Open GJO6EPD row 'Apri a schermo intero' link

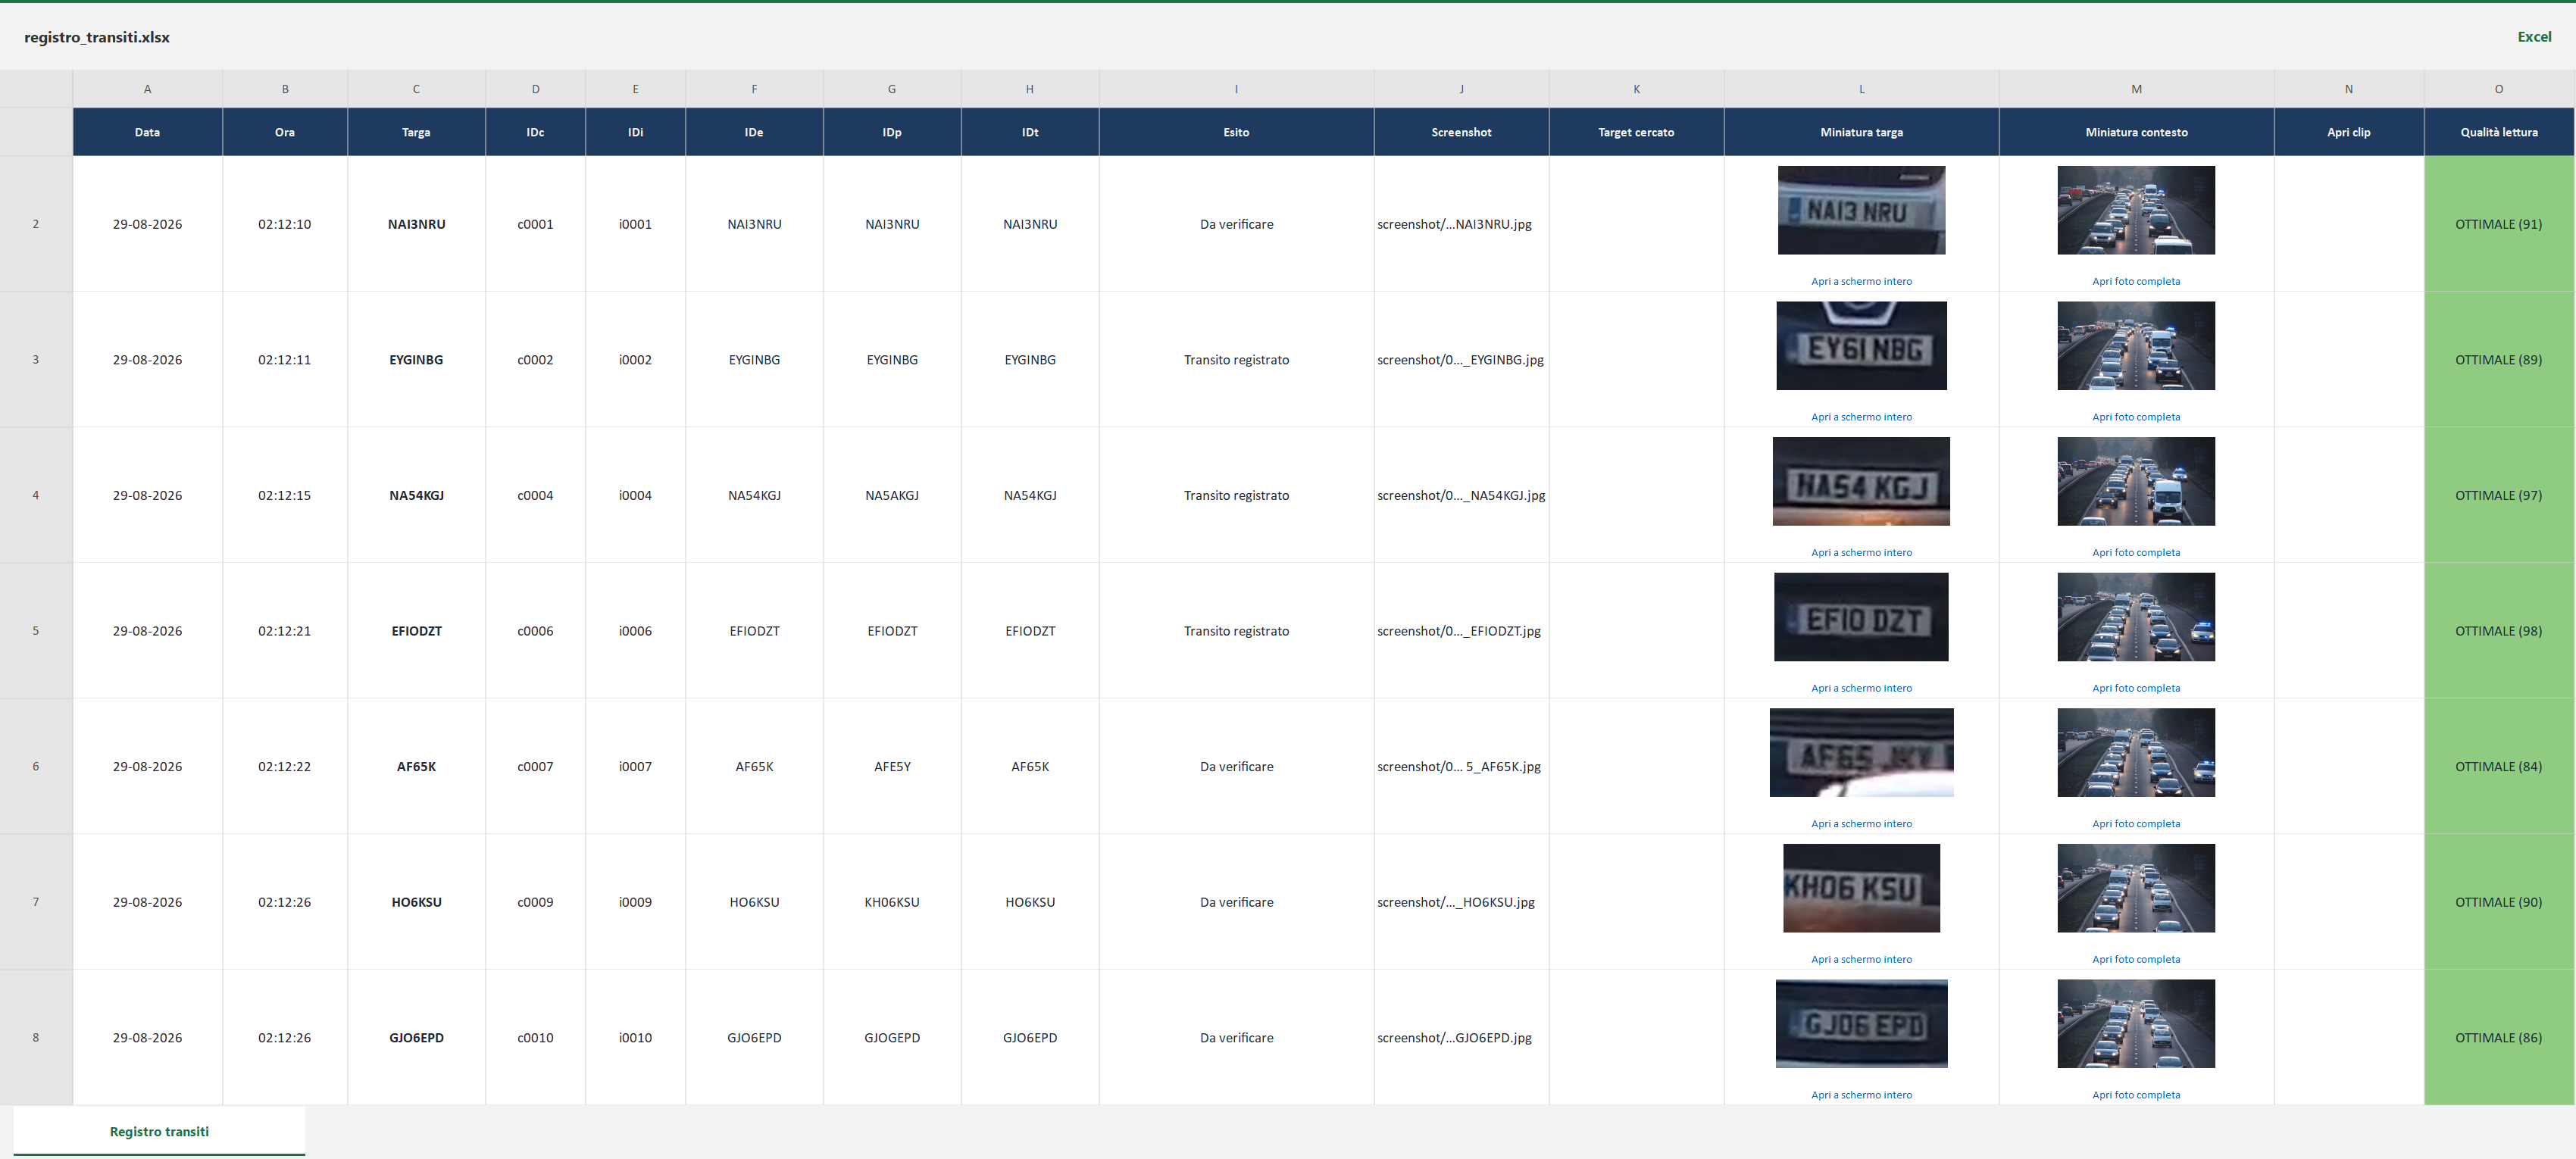click(1861, 1095)
